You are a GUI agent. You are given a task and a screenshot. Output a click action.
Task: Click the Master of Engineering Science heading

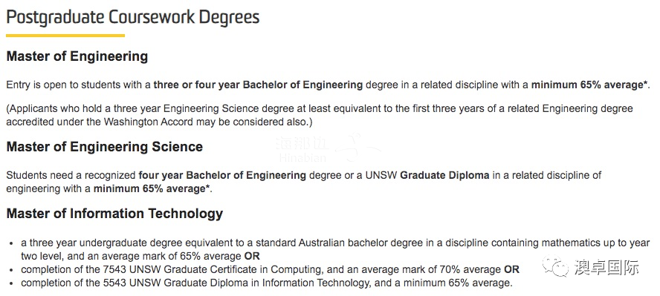point(104,147)
